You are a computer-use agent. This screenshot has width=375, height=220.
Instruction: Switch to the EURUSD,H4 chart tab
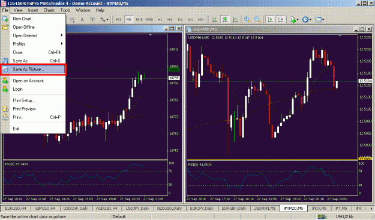[16, 208]
